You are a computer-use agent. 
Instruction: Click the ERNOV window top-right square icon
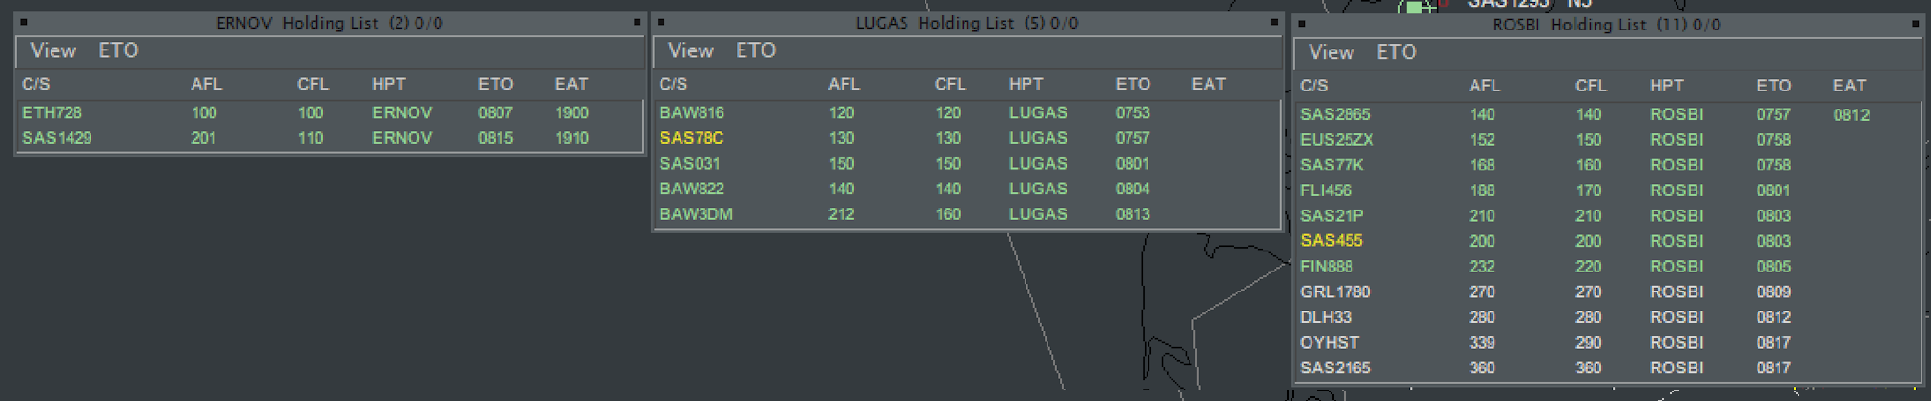(638, 22)
